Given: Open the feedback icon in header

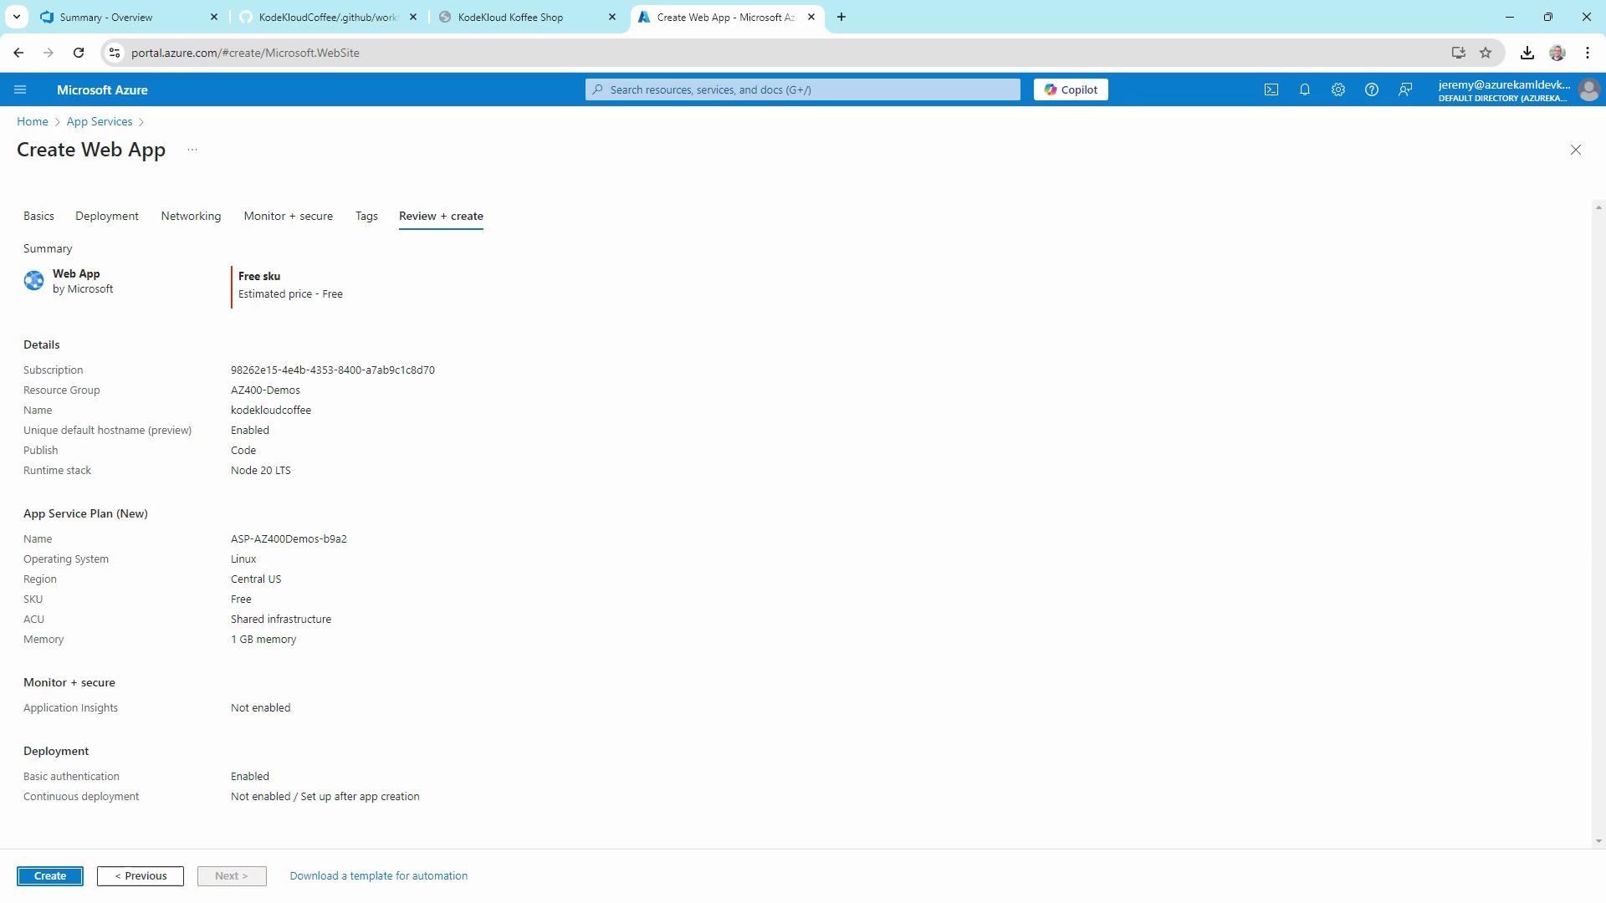Looking at the screenshot, I should pyautogui.click(x=1405, y=89).
